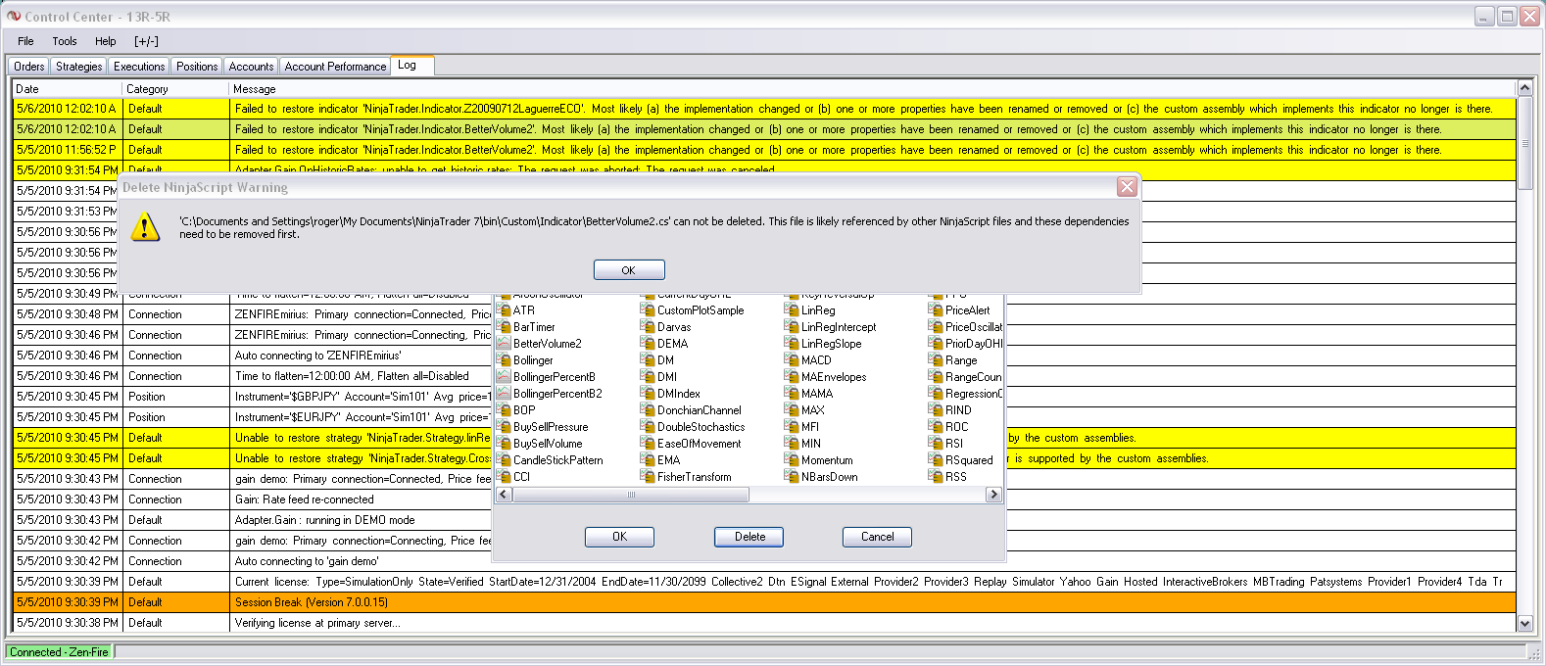This screenshot has width=1546, height=666.
Task: Click the RSS indicator file icon
Action: click(x=936, y=477)
